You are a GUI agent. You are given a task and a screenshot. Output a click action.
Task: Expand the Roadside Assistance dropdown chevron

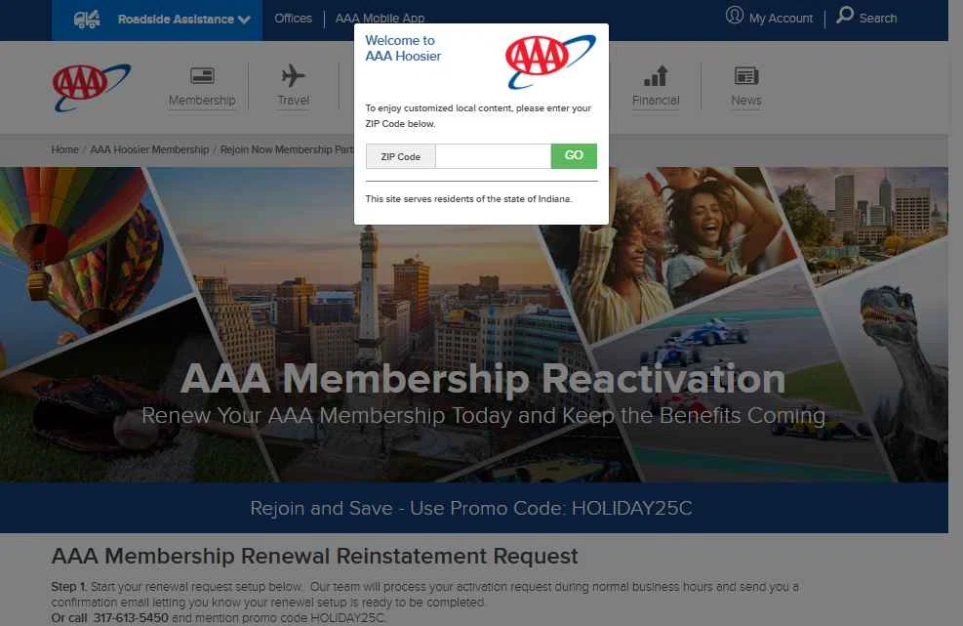click(245, 20)
